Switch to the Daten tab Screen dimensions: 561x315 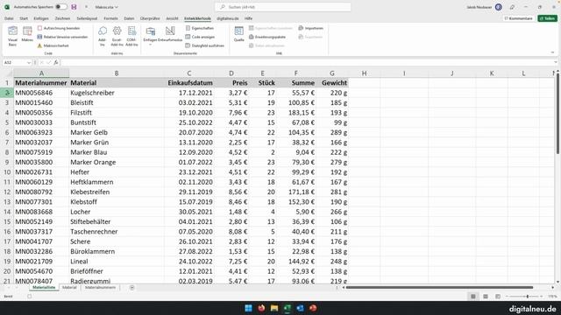[x=129, y=18]
